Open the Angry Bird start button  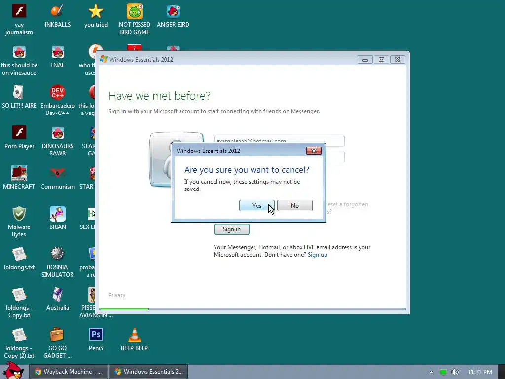[x=13, y=371]
